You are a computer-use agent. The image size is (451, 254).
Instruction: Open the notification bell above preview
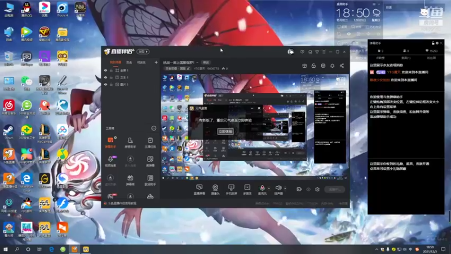point(332,65)
